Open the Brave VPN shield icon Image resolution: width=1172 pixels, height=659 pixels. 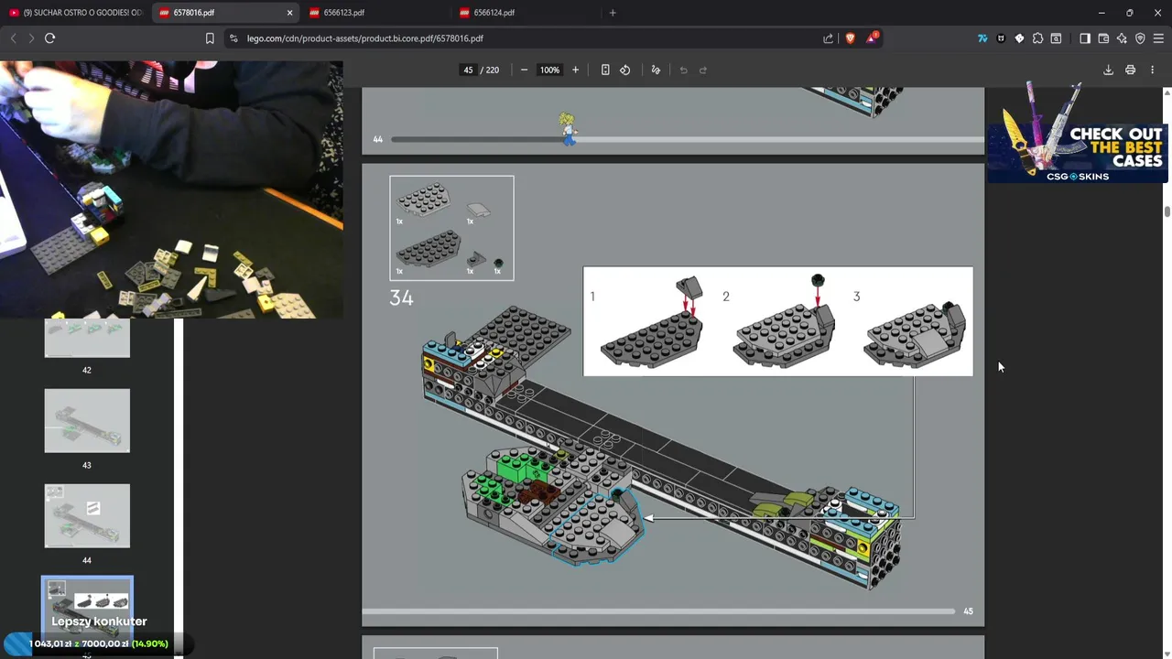point(1140,38)
